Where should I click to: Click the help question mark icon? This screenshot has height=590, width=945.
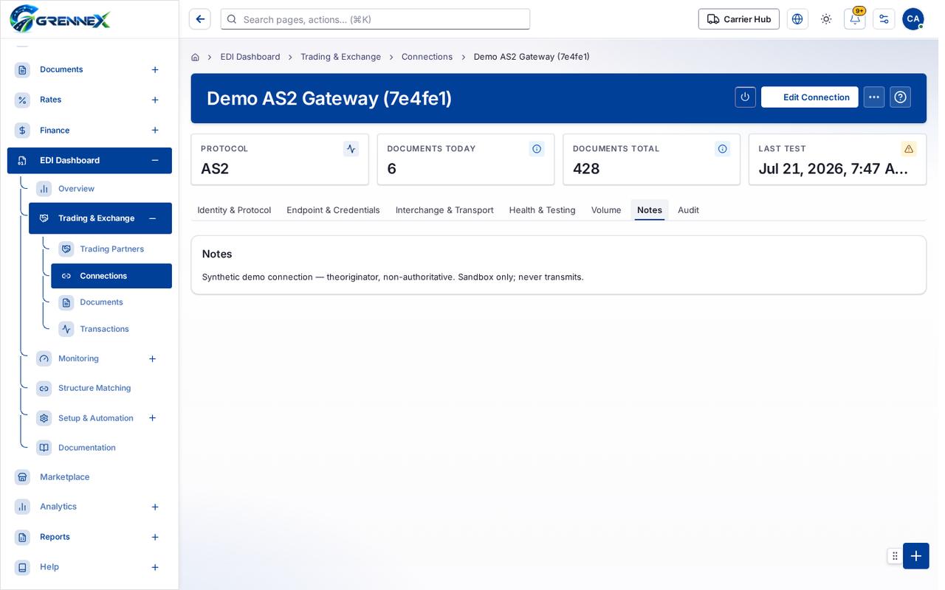(900, 97)
